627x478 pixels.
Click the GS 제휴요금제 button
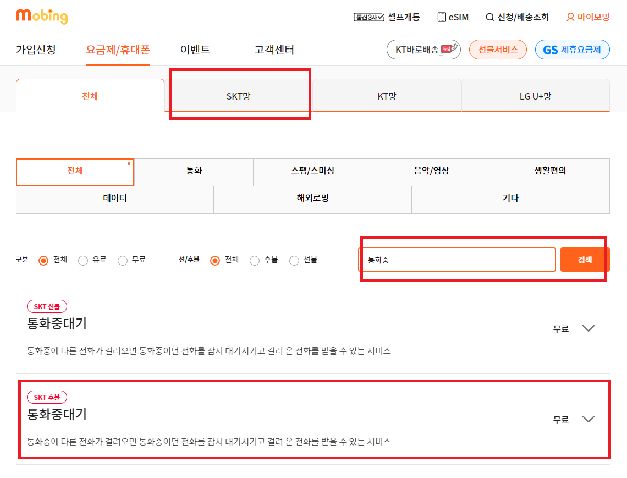572,50
